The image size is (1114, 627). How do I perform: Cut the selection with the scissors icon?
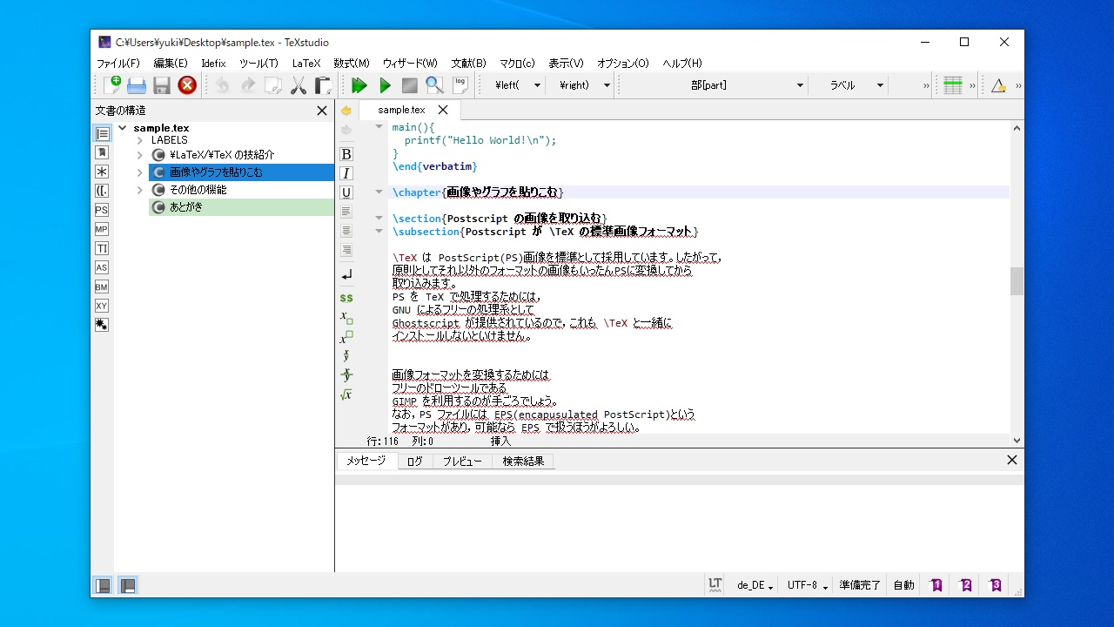(298, 85)
